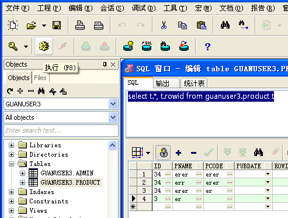Log on with the key icon
This screenshot has height=218, width=288.
pyautogui.click(x=13, y=46)
